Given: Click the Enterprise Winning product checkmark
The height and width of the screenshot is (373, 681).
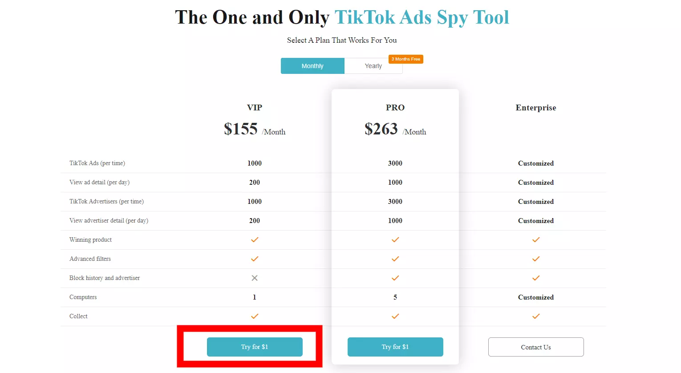Looking at the screenshot, I should [536, 239].
